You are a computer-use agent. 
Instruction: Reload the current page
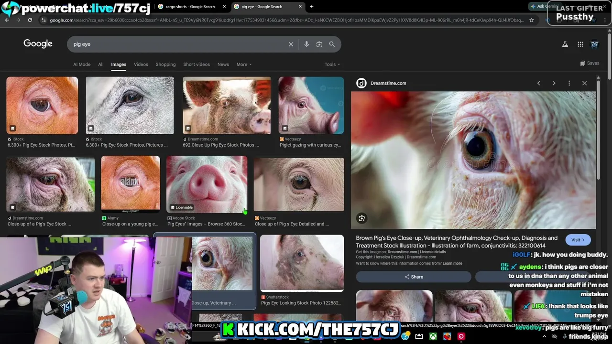tap(30, 20)
